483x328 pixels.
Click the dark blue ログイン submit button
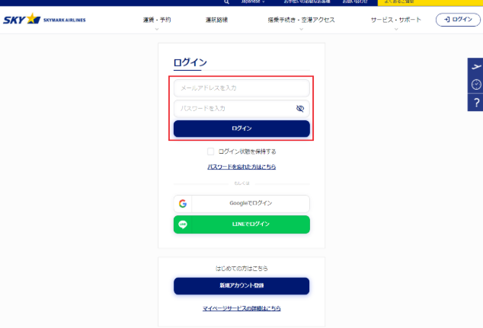241,129
